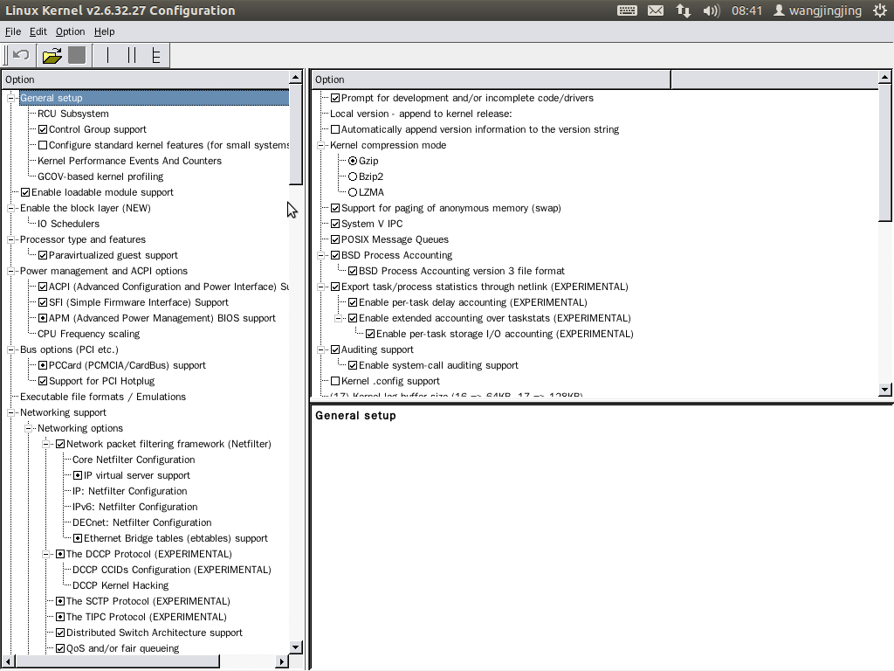Click right pane scrollbar down arrow
894x671 pixels.
click(x=885, y=390)
